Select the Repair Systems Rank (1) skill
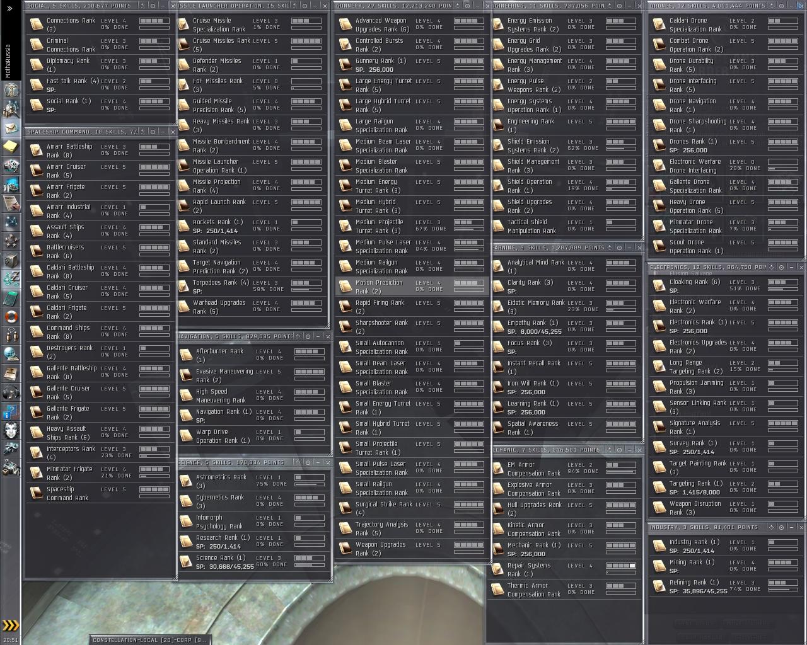The width and height of the screenshot is (807, 645). [566, 569]
